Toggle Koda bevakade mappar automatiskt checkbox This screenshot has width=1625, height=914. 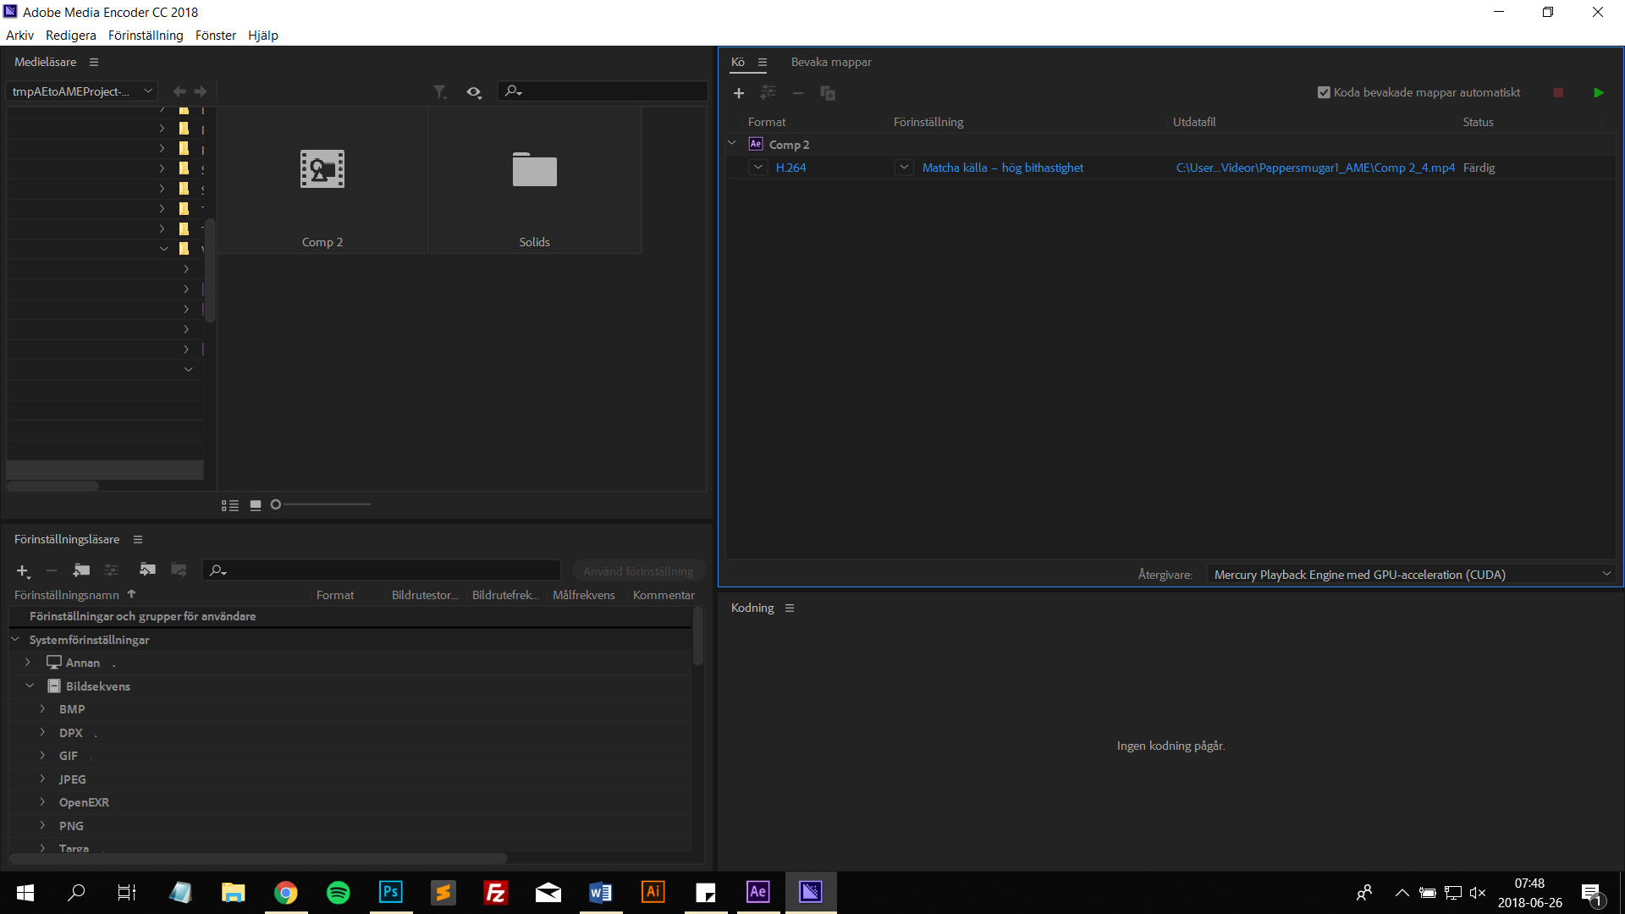point(1324,93)
